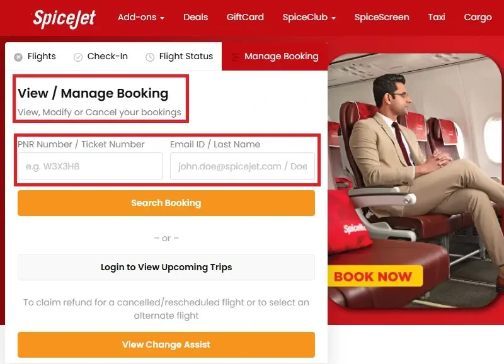This screenshot has width=504, height=364.
Task: Click the Search Booking button
Action: click(x=166, y=203)
